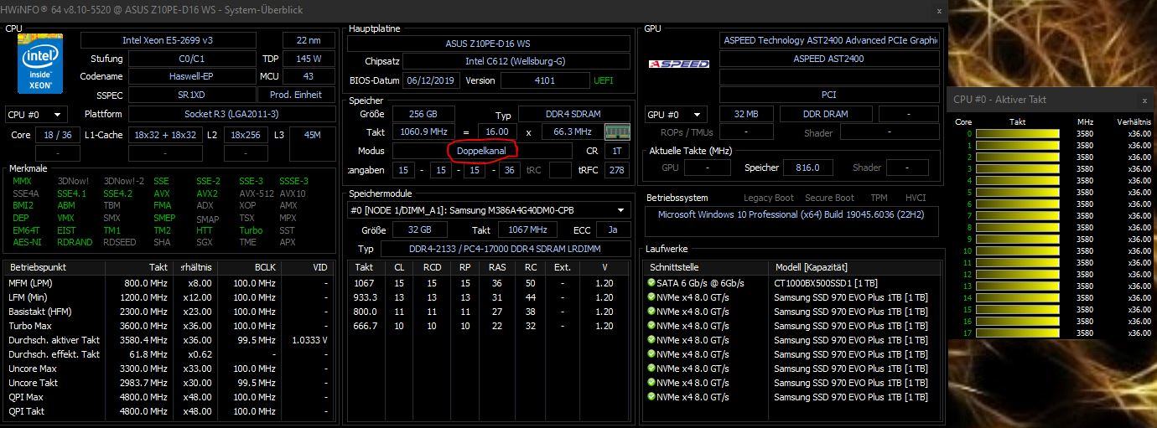Select the Uncore Max row
The width and height of the screenshot is (1157, 428).
[169, 369]
